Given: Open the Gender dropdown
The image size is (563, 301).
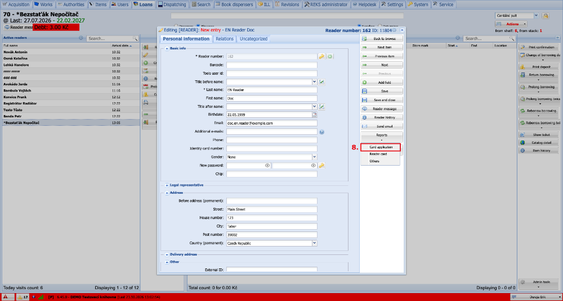Looking at the screenshot, I should pos(315,157).
